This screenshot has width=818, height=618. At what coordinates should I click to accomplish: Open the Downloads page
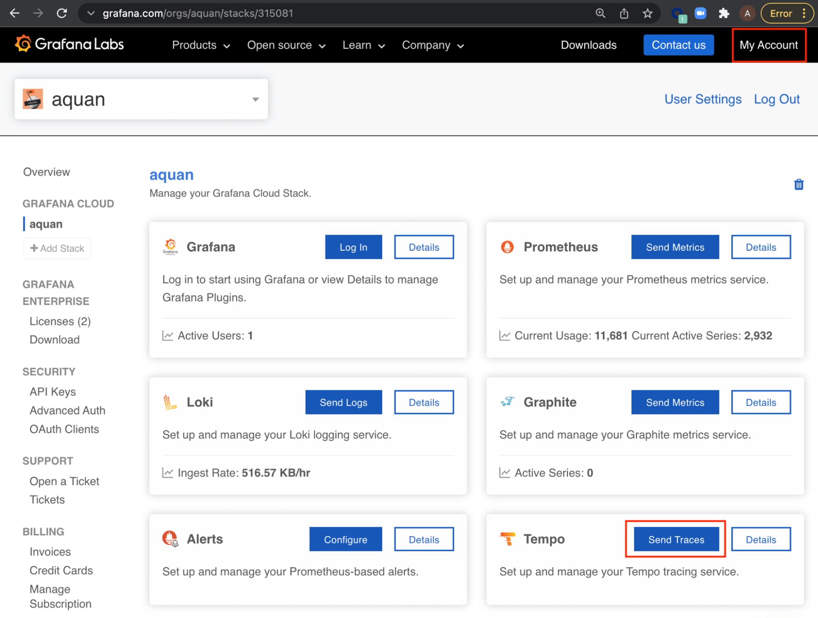pos(588,45)
